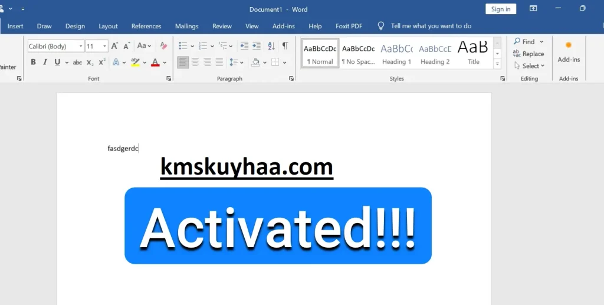Insert a multilevel list
Screen dimensions: 604x305
coord(222,46)
